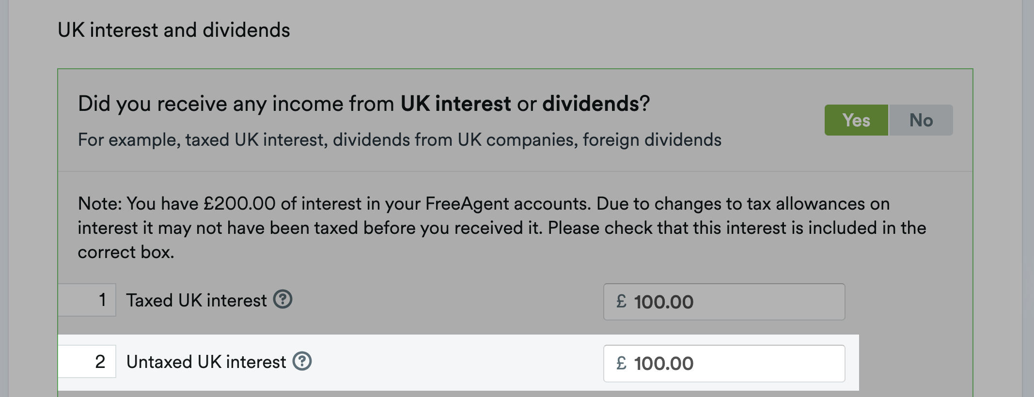
Task: Click the Taxed UK interest amount field
Action: point(724,302)
